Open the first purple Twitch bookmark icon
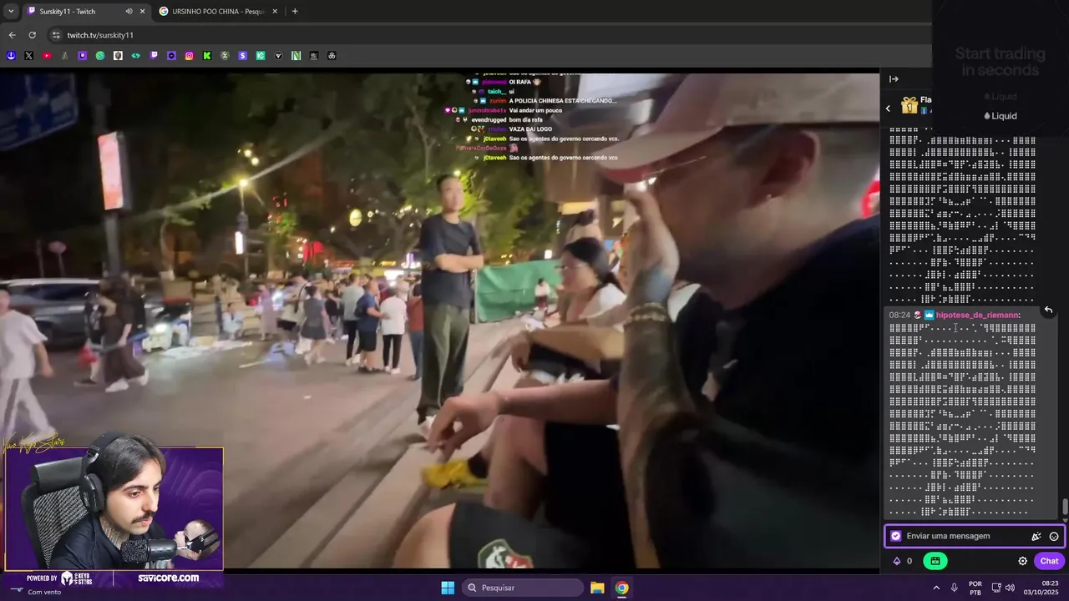The height and width of the screenshot is (601, 1069). (x=83, y=56)
